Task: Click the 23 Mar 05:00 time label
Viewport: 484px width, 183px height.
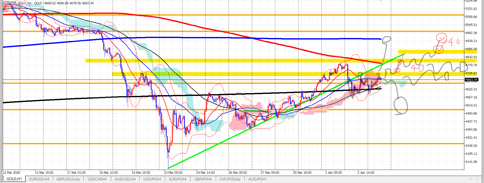Action: [173, 173]
